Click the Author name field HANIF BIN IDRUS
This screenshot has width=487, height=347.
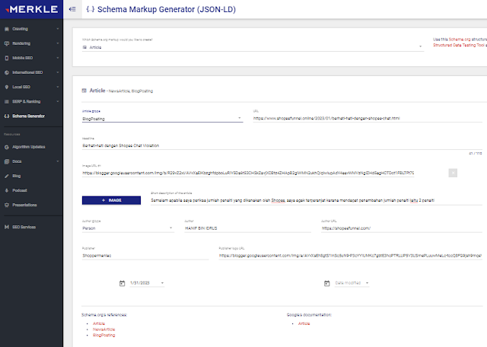click(x=247, y=228)
